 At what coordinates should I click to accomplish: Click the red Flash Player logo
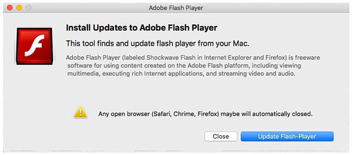click(x=34, y=45)
